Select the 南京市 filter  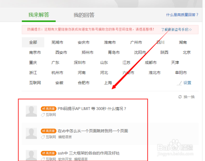pyautogui.click(x=35, y=53)
